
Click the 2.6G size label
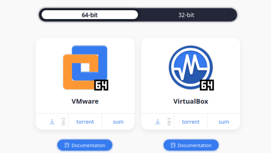coord(64,121)
